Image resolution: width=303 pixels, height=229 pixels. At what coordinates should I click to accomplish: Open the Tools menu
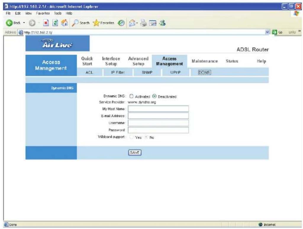(58, 13)
